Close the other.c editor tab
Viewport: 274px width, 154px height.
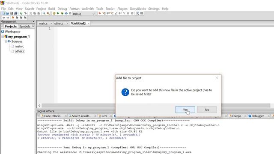point(67,24)
